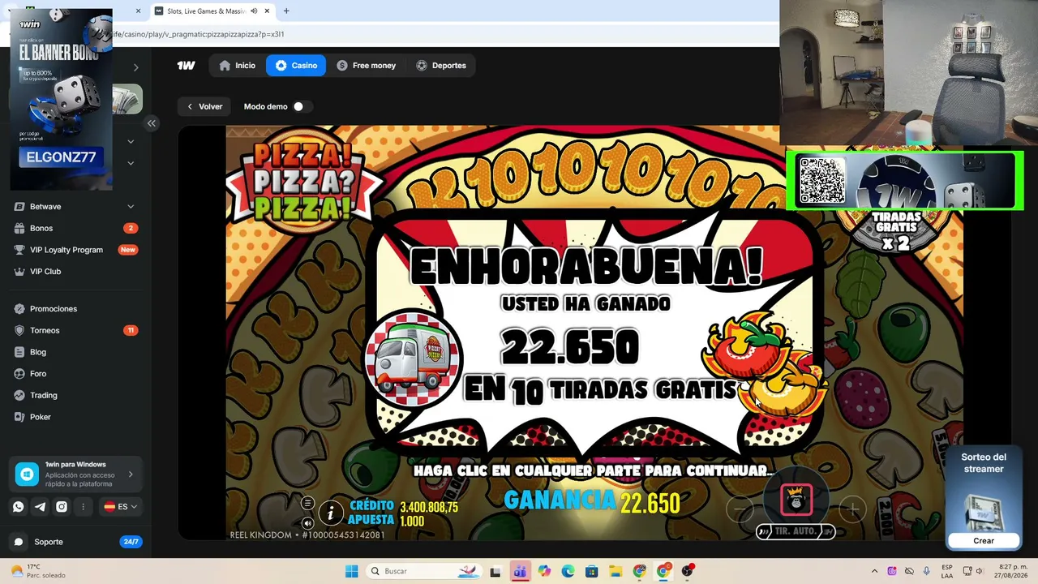Expand the Betwave menu
The width and height of the screenshot is (1038, 584).
[x=75, y=207]
